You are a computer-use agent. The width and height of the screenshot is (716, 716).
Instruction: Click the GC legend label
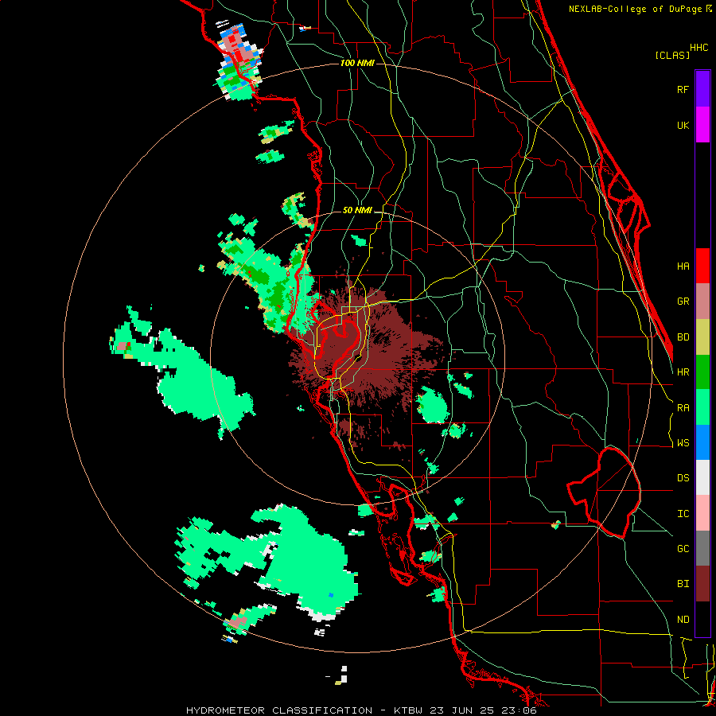tap(683, 549)
